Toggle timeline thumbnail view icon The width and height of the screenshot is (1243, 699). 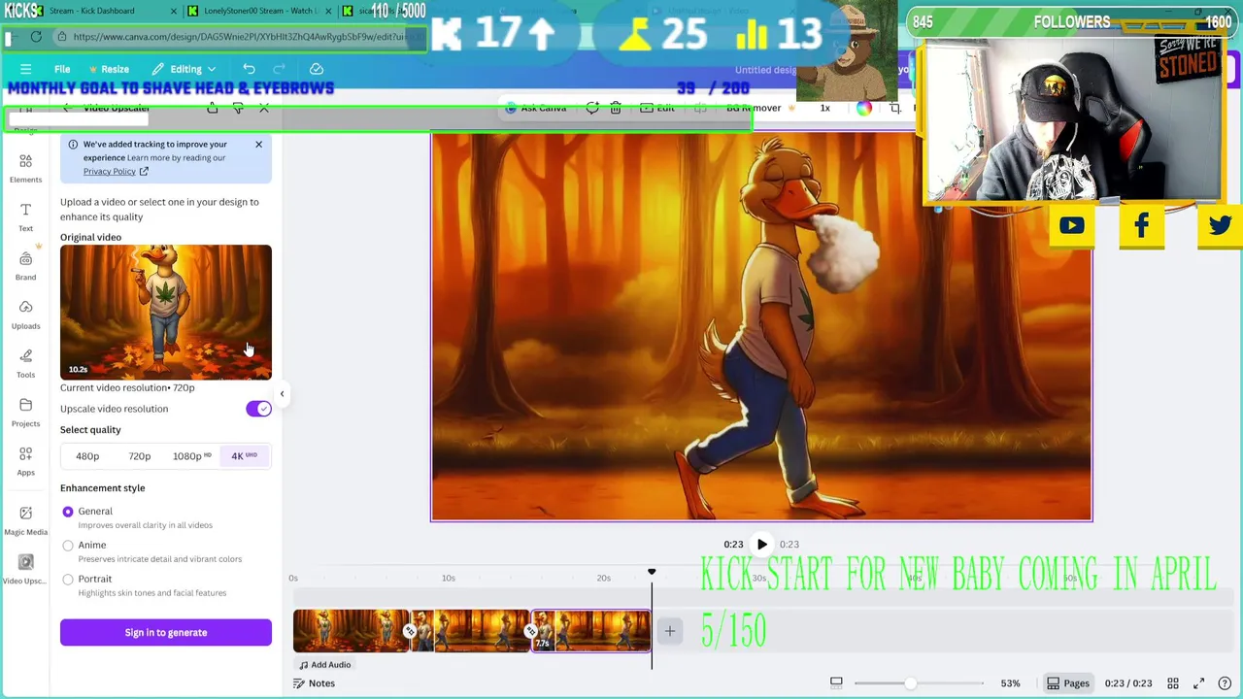coord(836,683)
